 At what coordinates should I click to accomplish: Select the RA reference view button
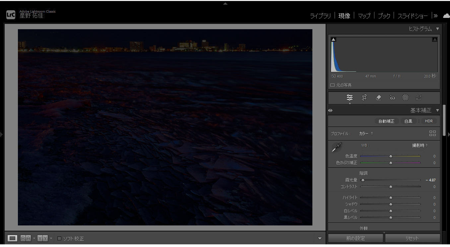coord(26,238)
